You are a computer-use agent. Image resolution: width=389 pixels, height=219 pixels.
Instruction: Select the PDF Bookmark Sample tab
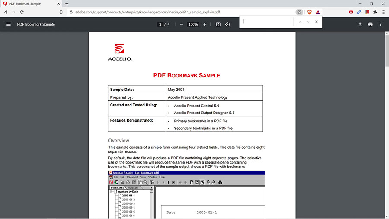pos(31,4)
